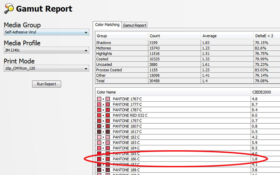The height and width of the screenshot is (175, 280).
Task: Click the PANTONE 1787 C source swatch
Action: [x=99, y=110]
